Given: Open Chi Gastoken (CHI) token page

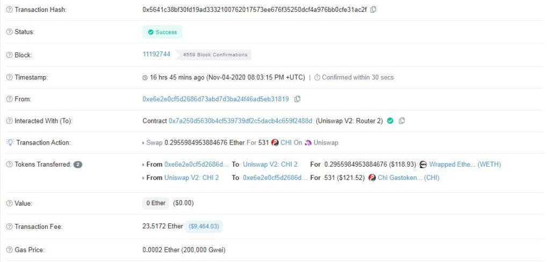Looking at the screenshot, I should pyautogui.click(x=408, y=178).
